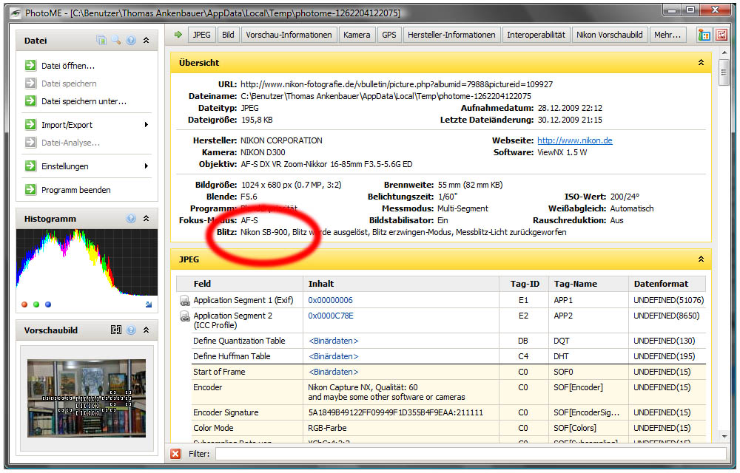Screen dimensions: 740x473
Task: Toggle the green histogram channel
Action: point(36,304)
